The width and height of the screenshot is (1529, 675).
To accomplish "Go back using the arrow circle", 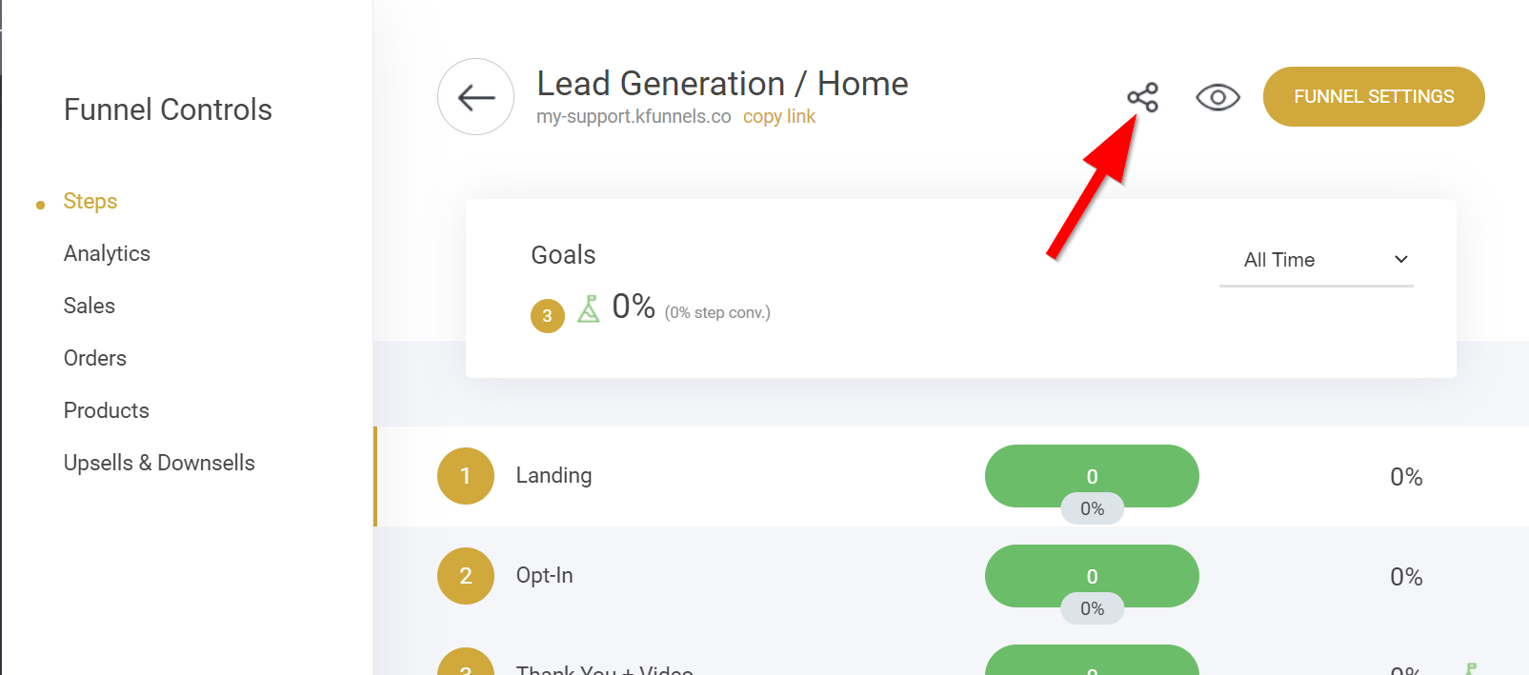I will (476, 97).
